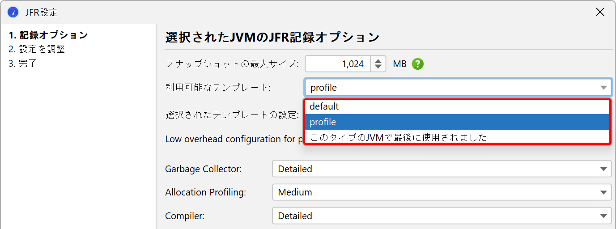Go to step 1. 記録オプション
Screen dimensions: 616x229
tap(48, 35)
